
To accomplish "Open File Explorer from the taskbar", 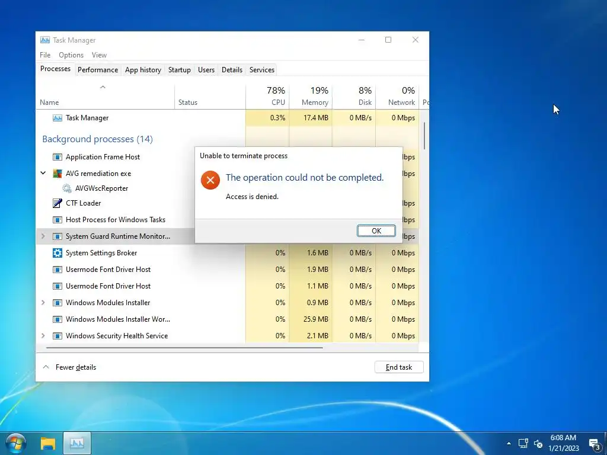I will coord(48,443).
